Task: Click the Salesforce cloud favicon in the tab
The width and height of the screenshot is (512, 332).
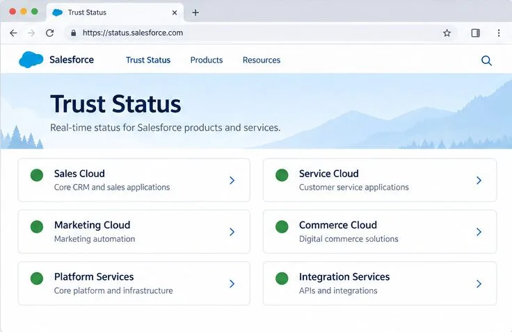Action: coord(58,13)
